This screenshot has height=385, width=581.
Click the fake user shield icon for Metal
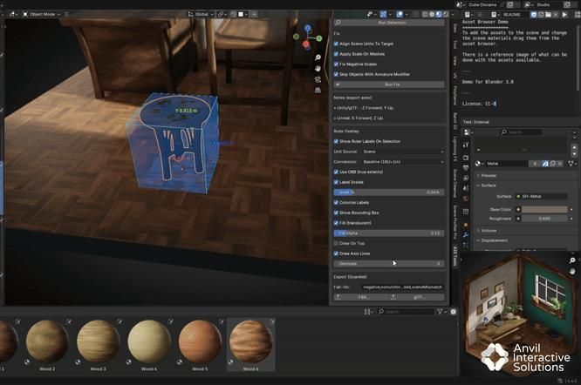click(545, 164)
